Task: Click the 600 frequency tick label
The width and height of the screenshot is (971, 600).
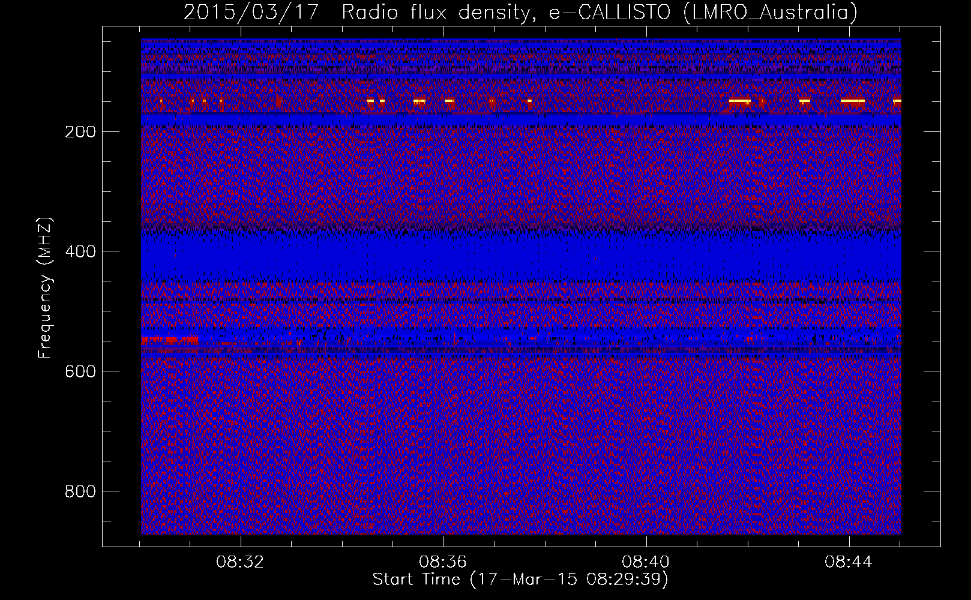Action: 80,371
